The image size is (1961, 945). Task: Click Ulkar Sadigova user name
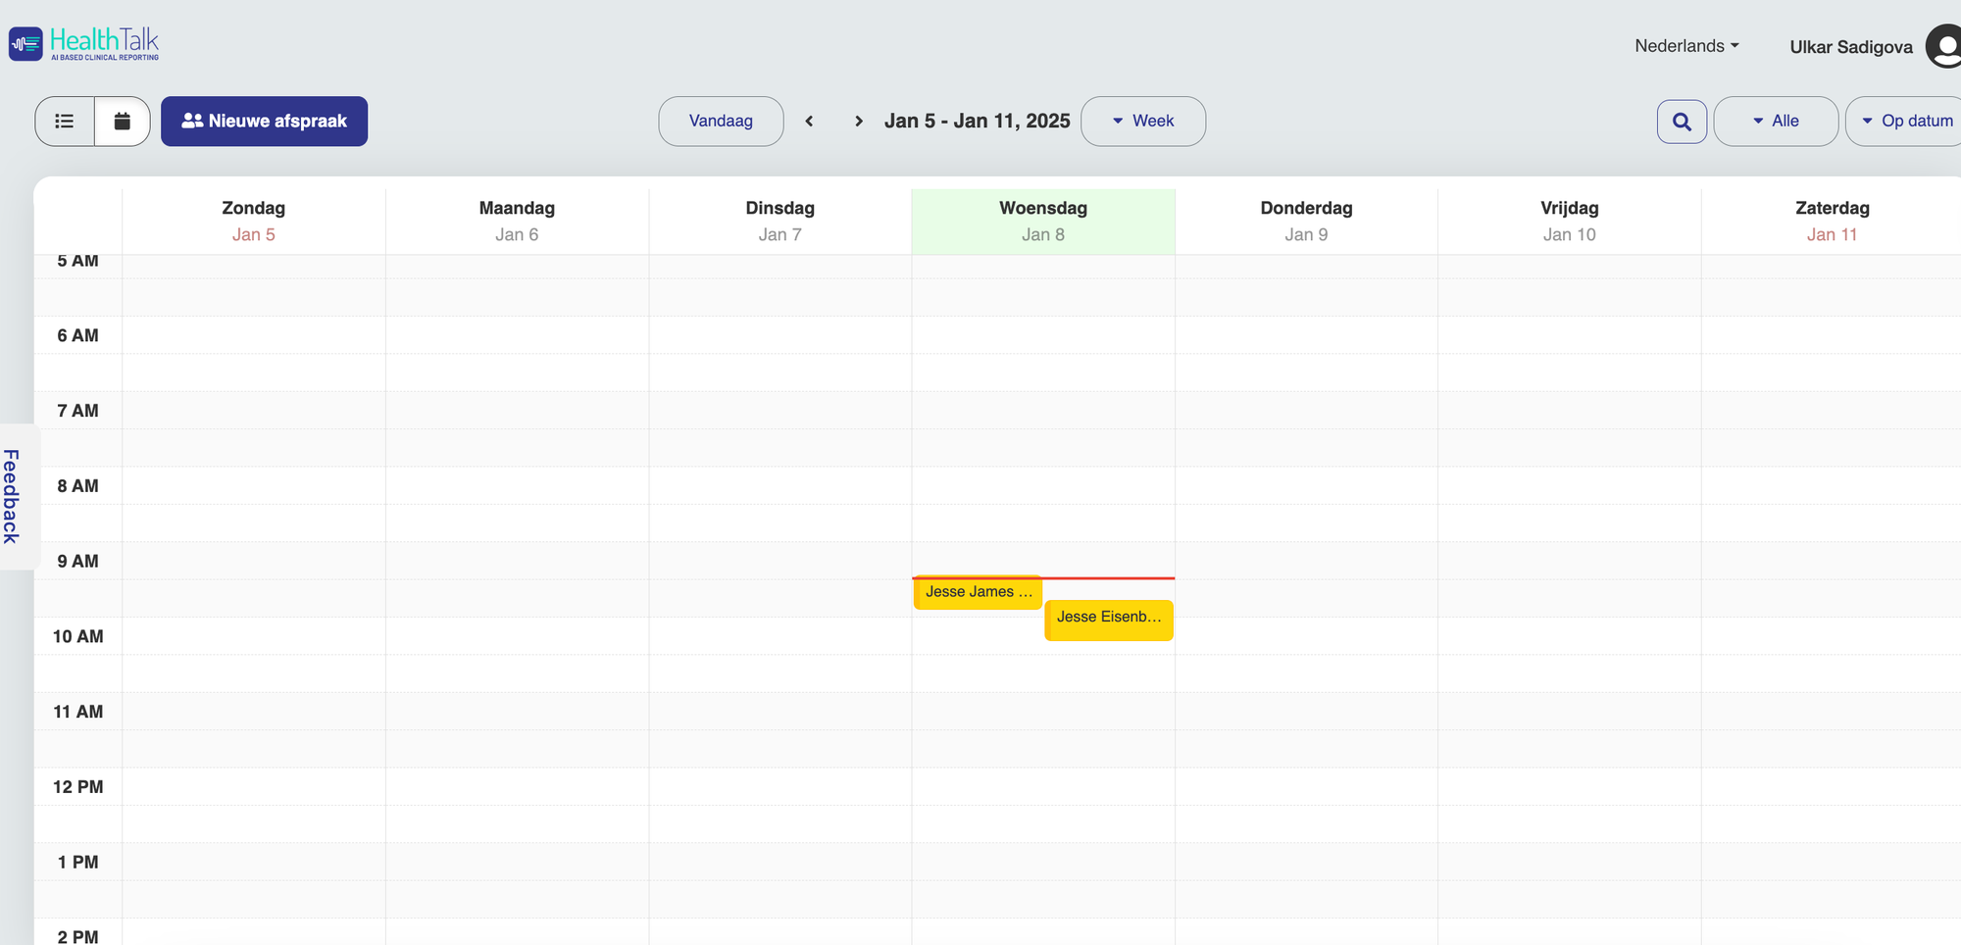click(1850, 47)
